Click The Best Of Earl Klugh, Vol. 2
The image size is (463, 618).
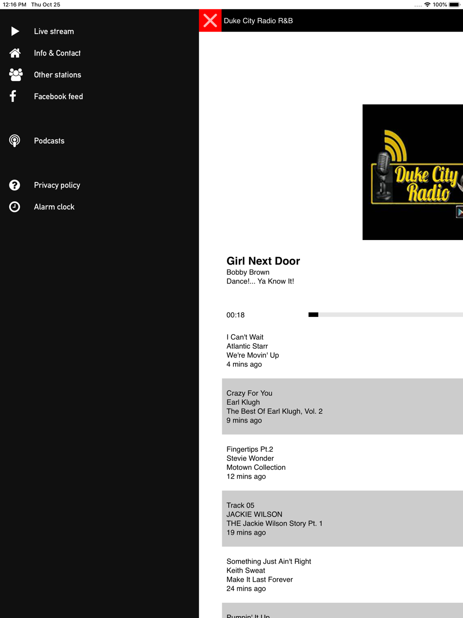click(x=275, y=411)
